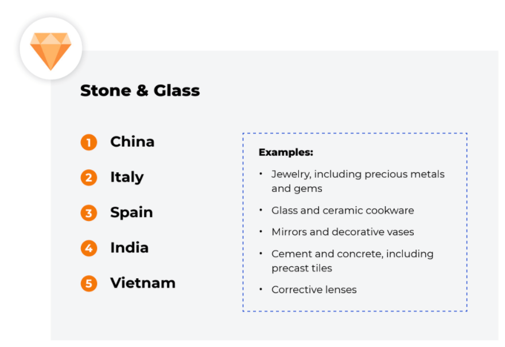
Task: Click the orange number 3 badge
Action: tap(89, 213)
